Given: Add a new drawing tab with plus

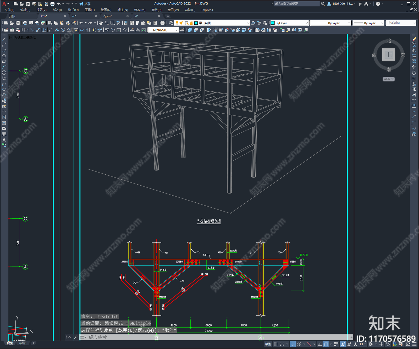Looking at the screenshot, I should click(x=168, y=16).
